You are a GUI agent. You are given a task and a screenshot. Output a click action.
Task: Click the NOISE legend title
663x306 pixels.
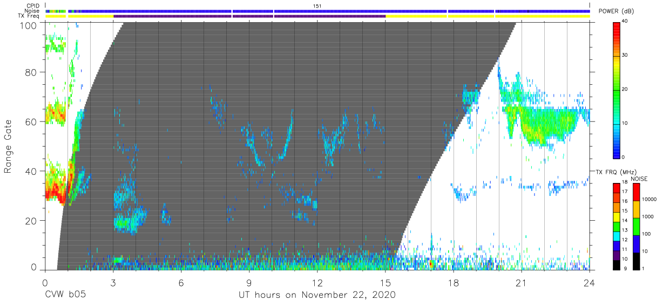[x=639, y=178]
